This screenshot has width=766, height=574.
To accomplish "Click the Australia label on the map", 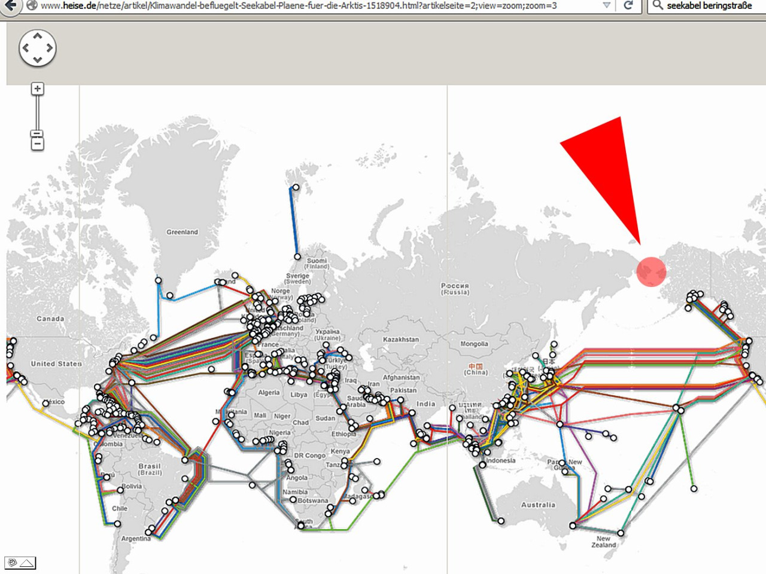I will click(x=538, y=505).
